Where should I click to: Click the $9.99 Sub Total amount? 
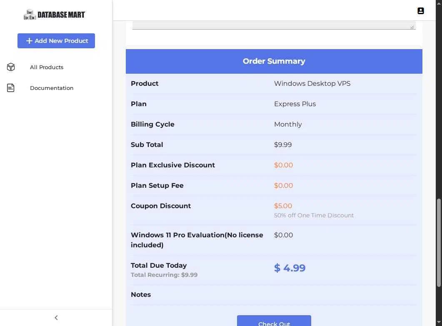(x=283, y=145)
